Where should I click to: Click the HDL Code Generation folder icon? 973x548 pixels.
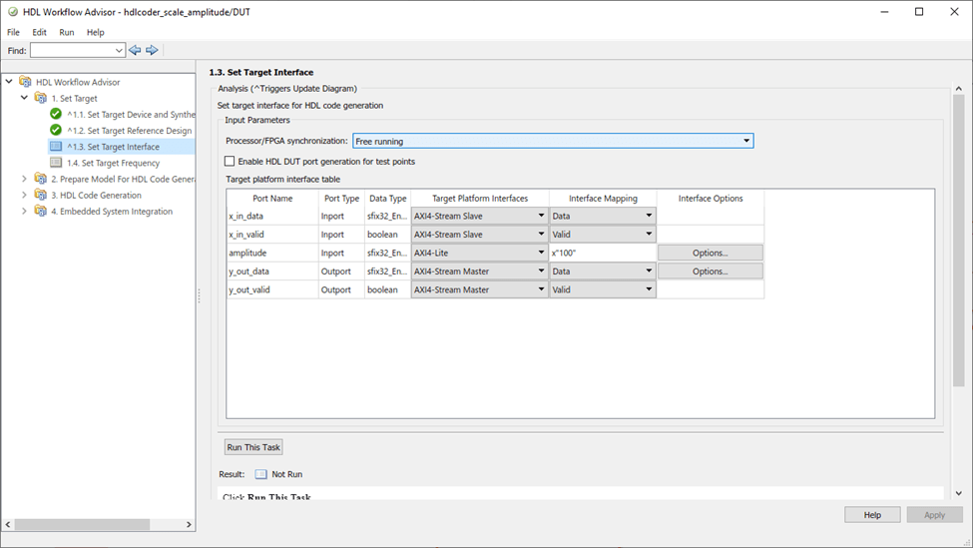(41, 195)
